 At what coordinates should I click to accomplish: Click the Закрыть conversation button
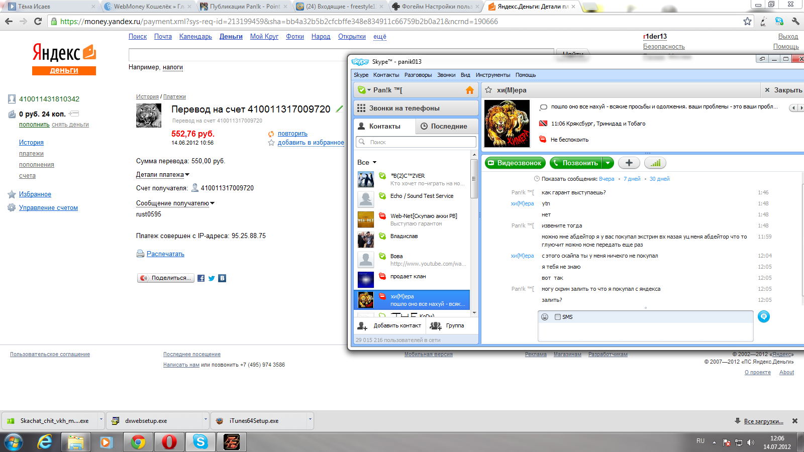tap(783, 90)
